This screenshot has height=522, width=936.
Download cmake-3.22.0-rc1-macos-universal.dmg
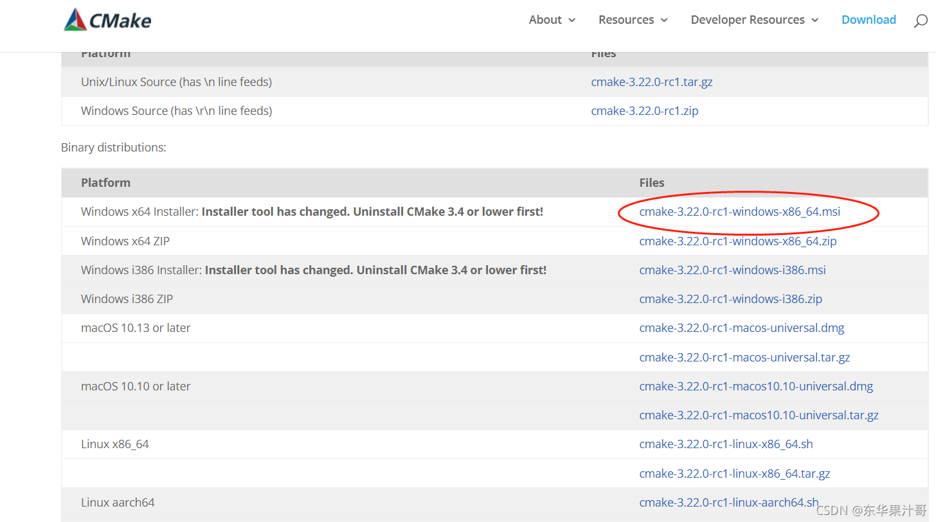[741, 328]
